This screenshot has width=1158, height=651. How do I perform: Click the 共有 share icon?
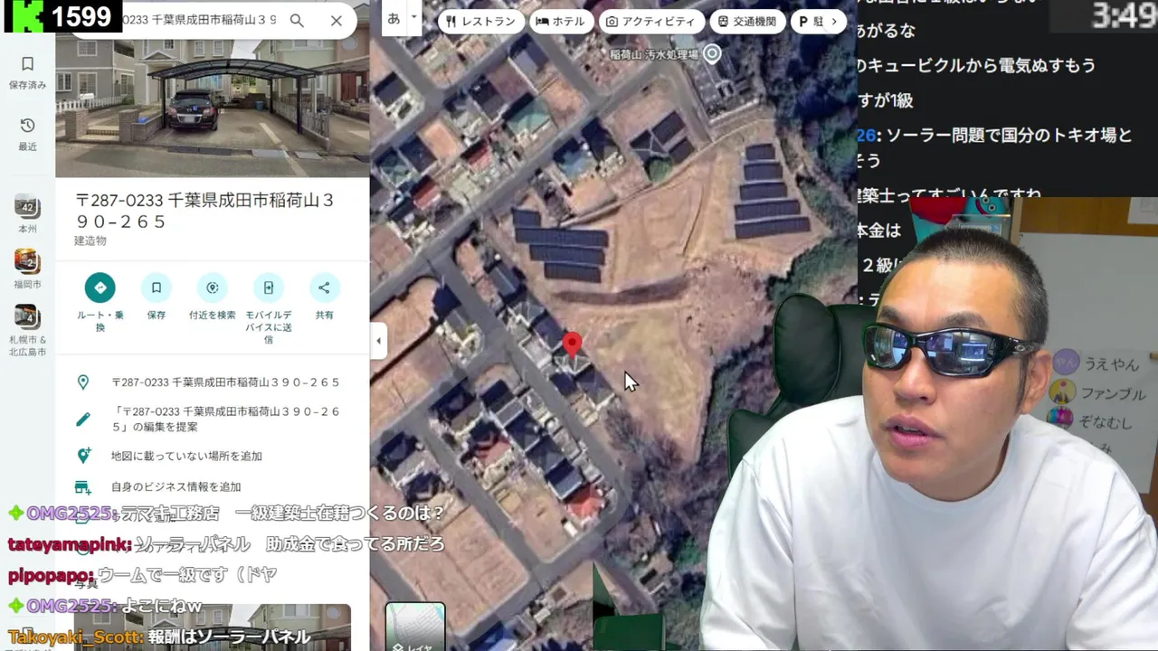coord(324,288)
